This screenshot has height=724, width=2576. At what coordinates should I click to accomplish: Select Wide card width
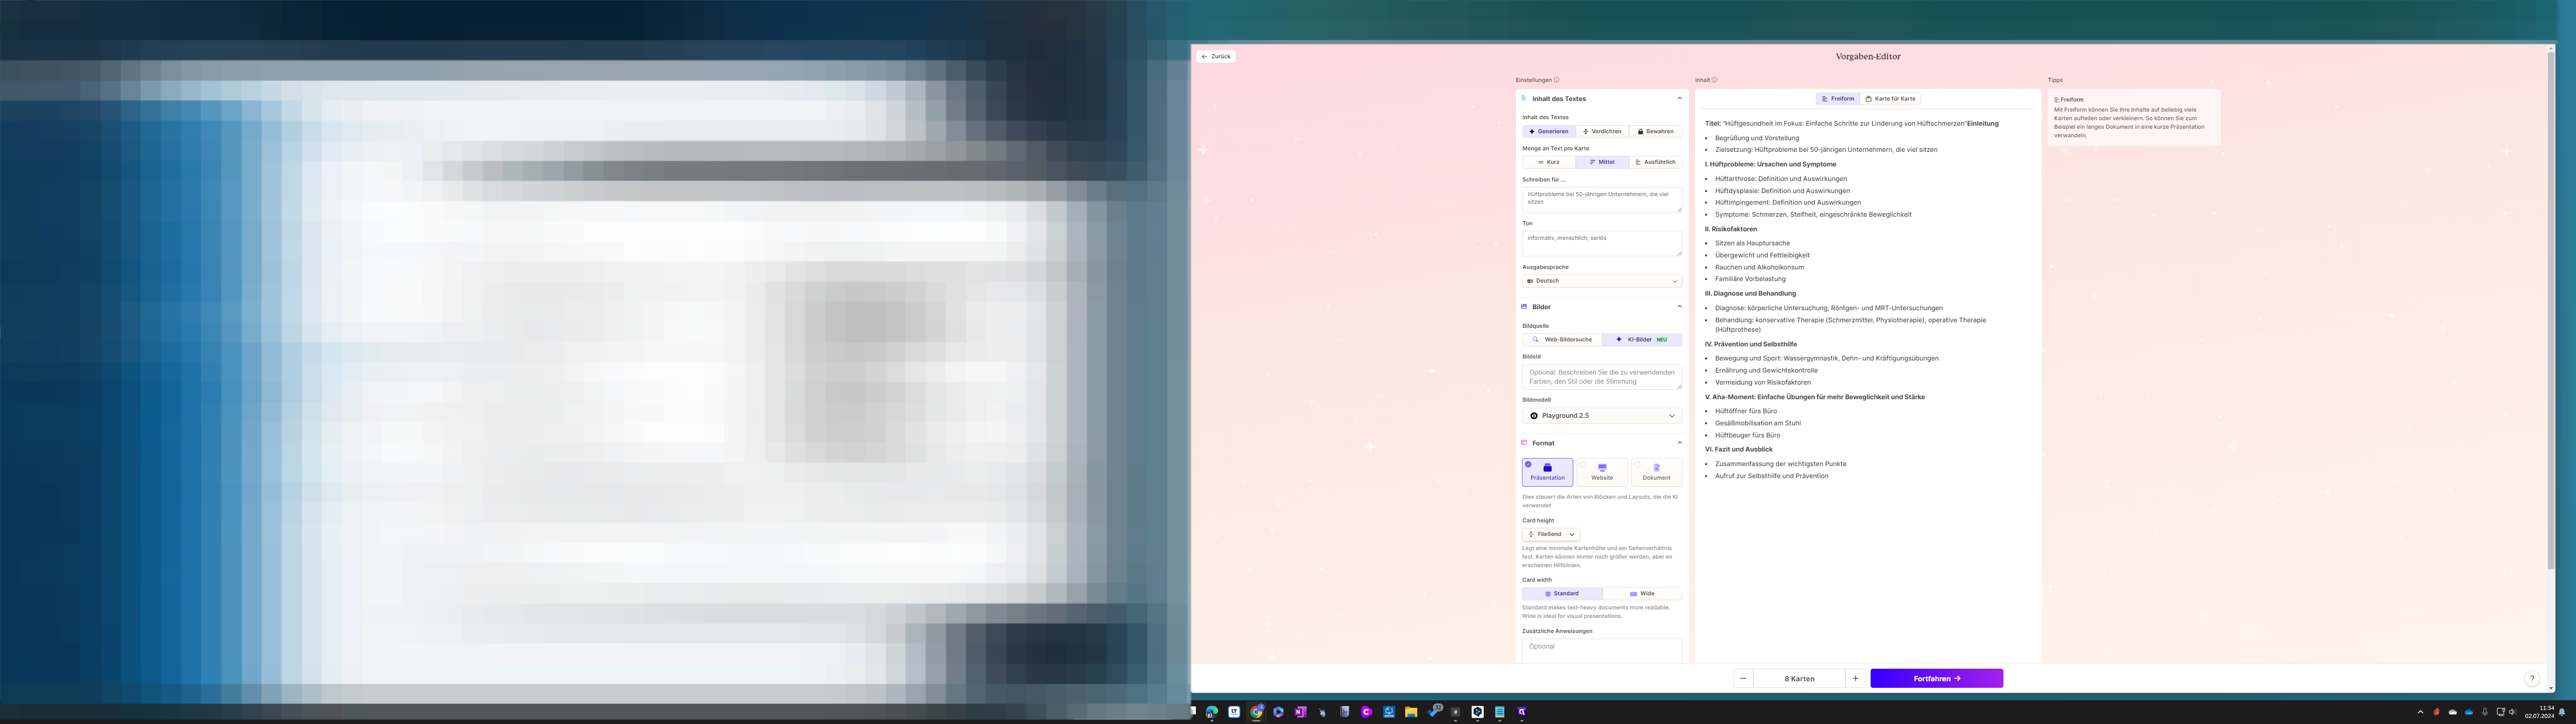pyautogui.click(x=1642, y=593)
